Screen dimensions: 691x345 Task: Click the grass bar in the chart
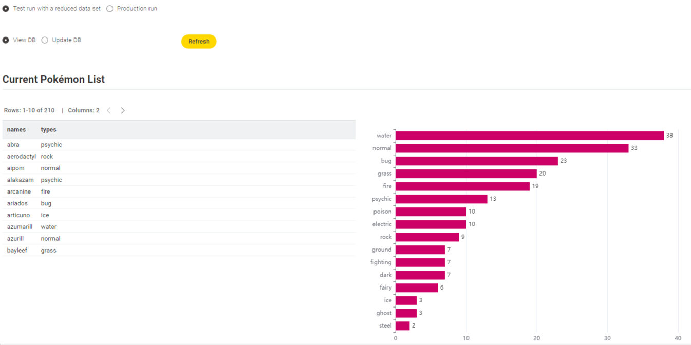(465, 174)
